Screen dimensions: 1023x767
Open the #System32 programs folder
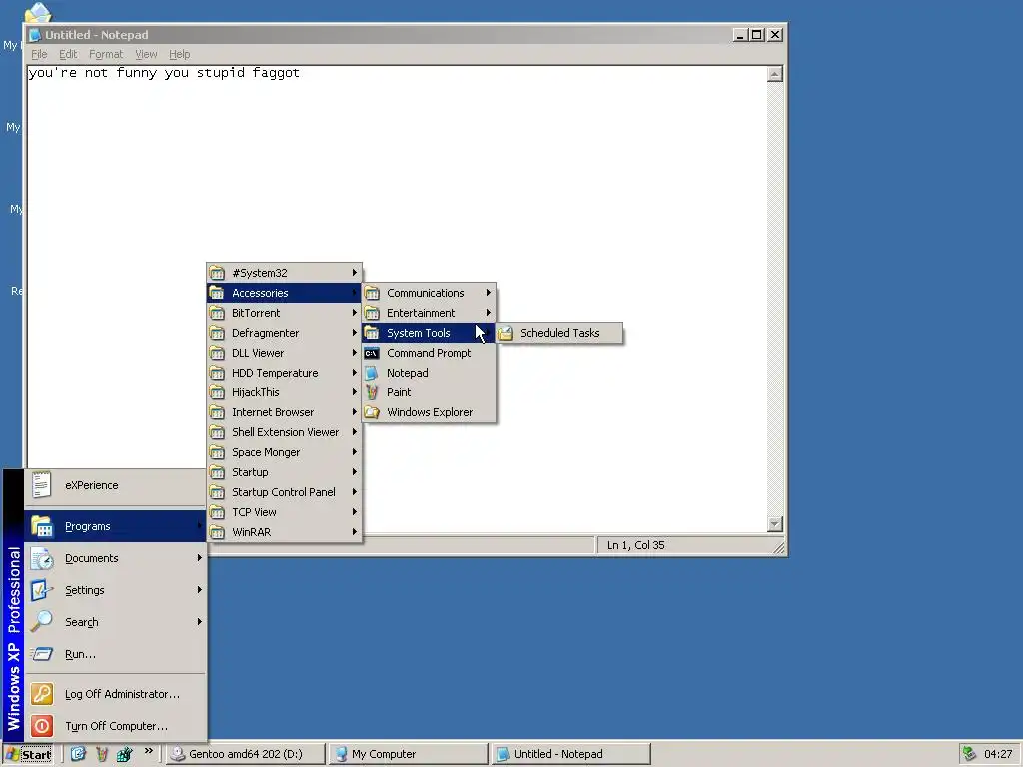pos(285,273)
